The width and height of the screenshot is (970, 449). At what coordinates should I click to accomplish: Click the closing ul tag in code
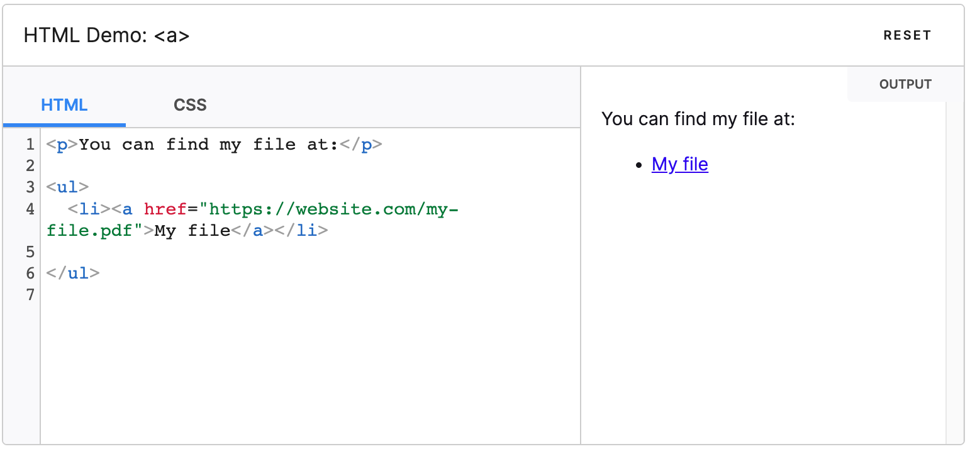(73, 274)
